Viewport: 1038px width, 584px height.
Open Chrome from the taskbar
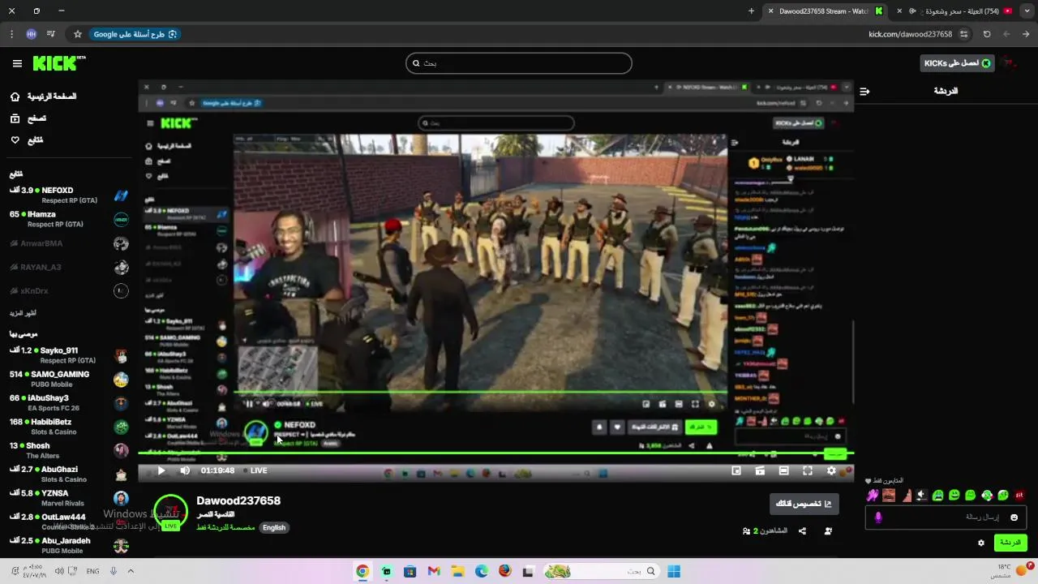(362, 571)
